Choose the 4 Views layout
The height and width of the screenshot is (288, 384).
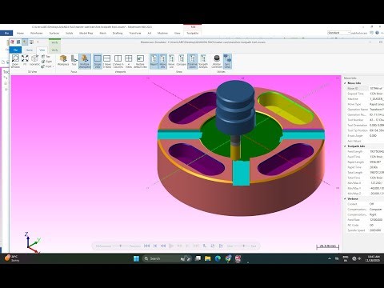point(129,62)
